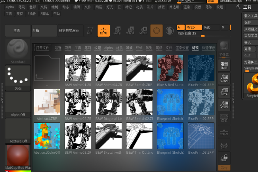Open the Dots stroke type selector
Viewport: 258px width, 172px height.
pos(18,77)
